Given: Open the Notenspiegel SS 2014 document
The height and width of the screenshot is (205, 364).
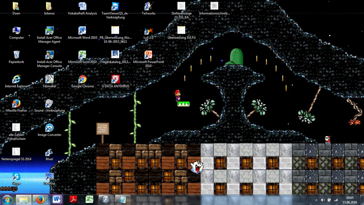Looking at the screenshot, I should [x=16, y=152].
